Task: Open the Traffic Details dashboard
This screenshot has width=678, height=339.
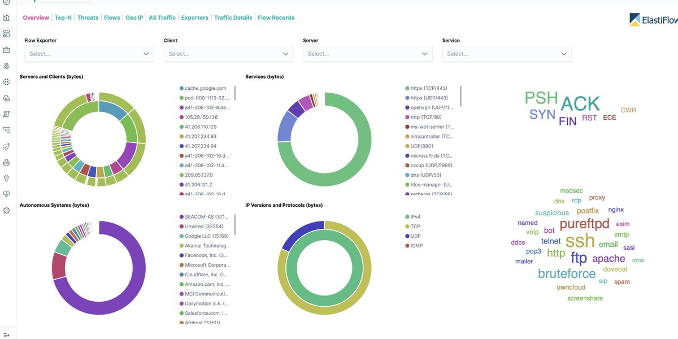Action: (x=233, y=18)
